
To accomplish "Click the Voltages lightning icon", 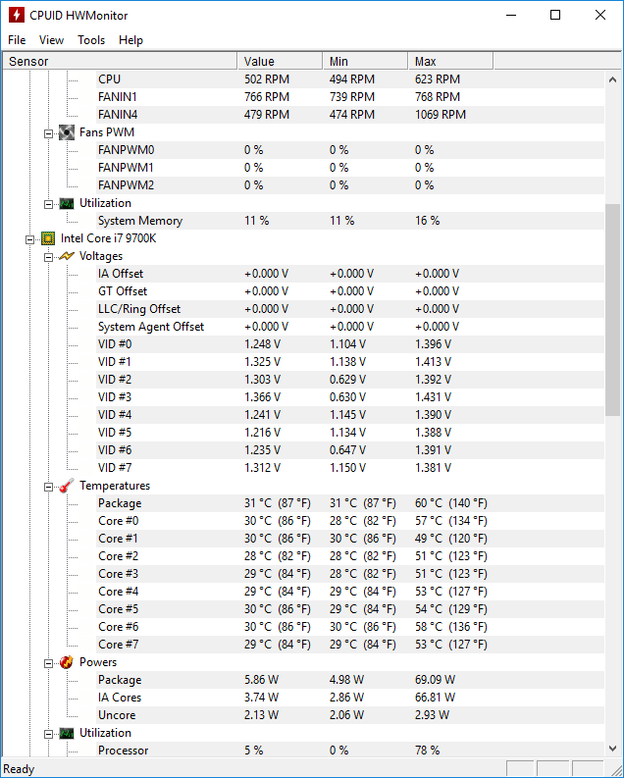I will point(67,256).
